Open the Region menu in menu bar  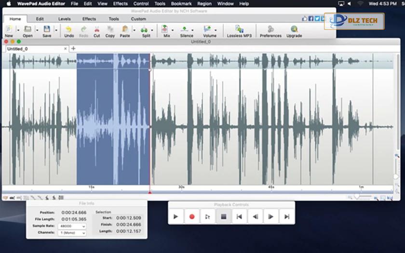204,4
